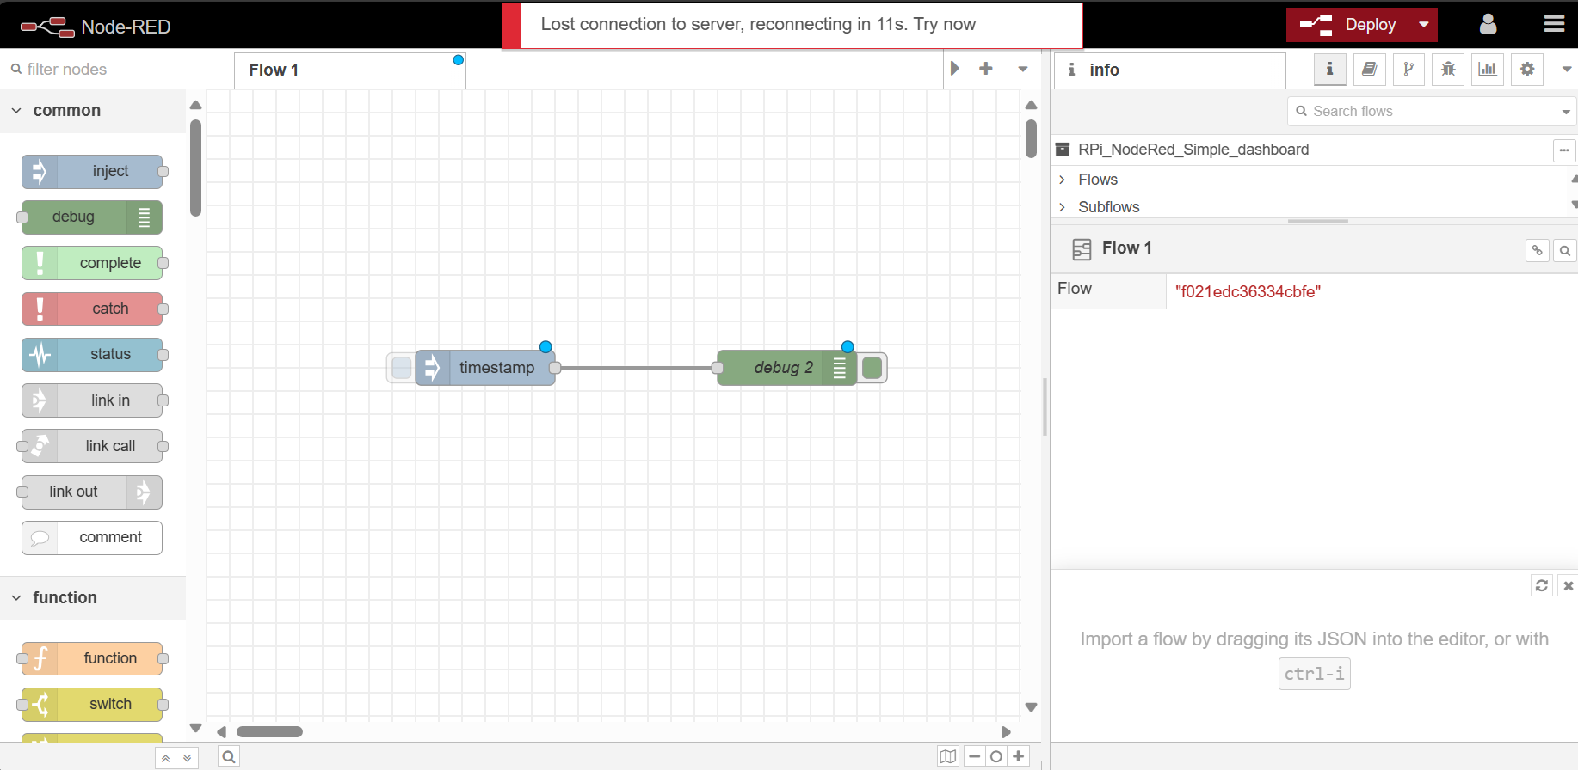Select the link call node
1578x770 pixels.
(92, 446)
